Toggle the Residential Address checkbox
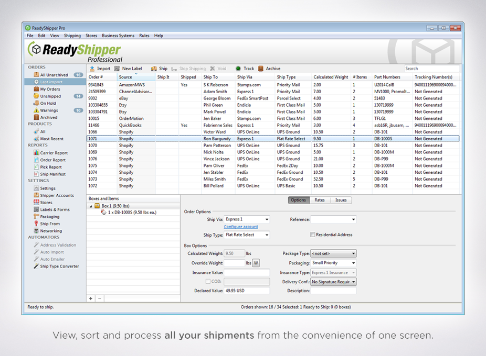Viewport: 486px width, 356px height. tap(313, 235)
